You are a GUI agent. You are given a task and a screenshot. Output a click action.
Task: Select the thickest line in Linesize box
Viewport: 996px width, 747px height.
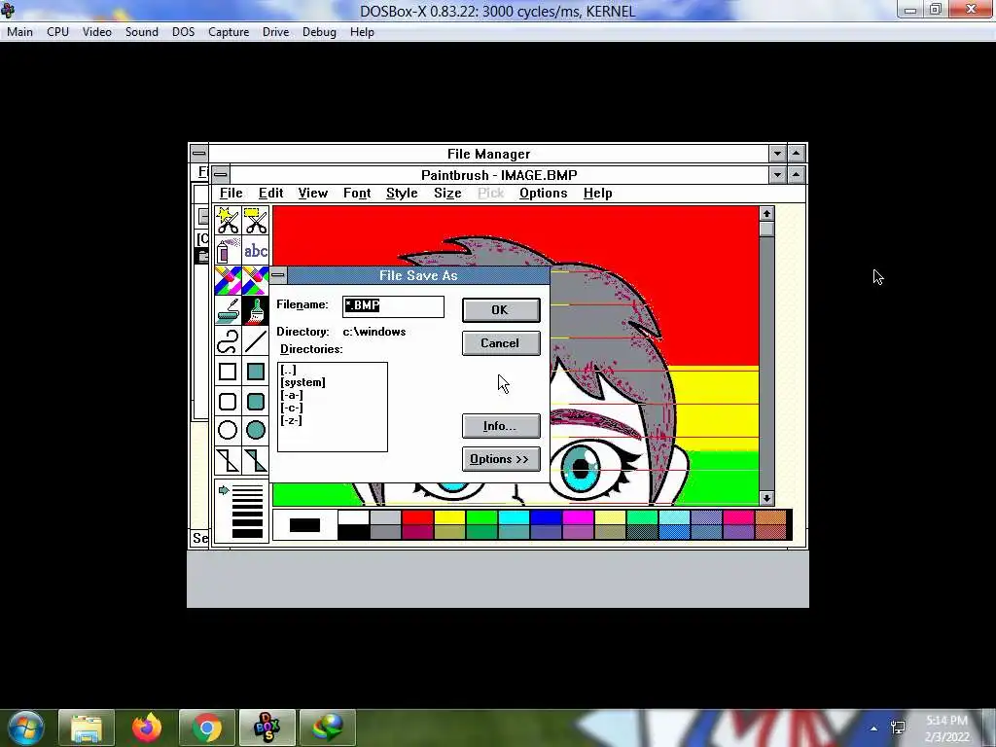click(x=247, y=534)
